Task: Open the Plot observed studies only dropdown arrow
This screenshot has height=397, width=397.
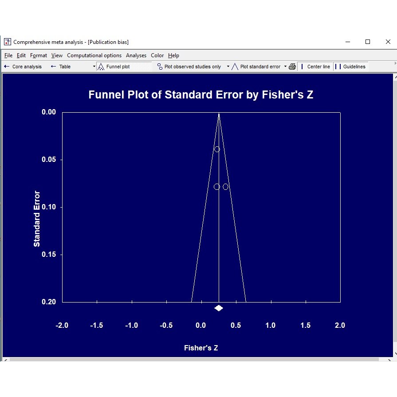Action: coord(228,67)
